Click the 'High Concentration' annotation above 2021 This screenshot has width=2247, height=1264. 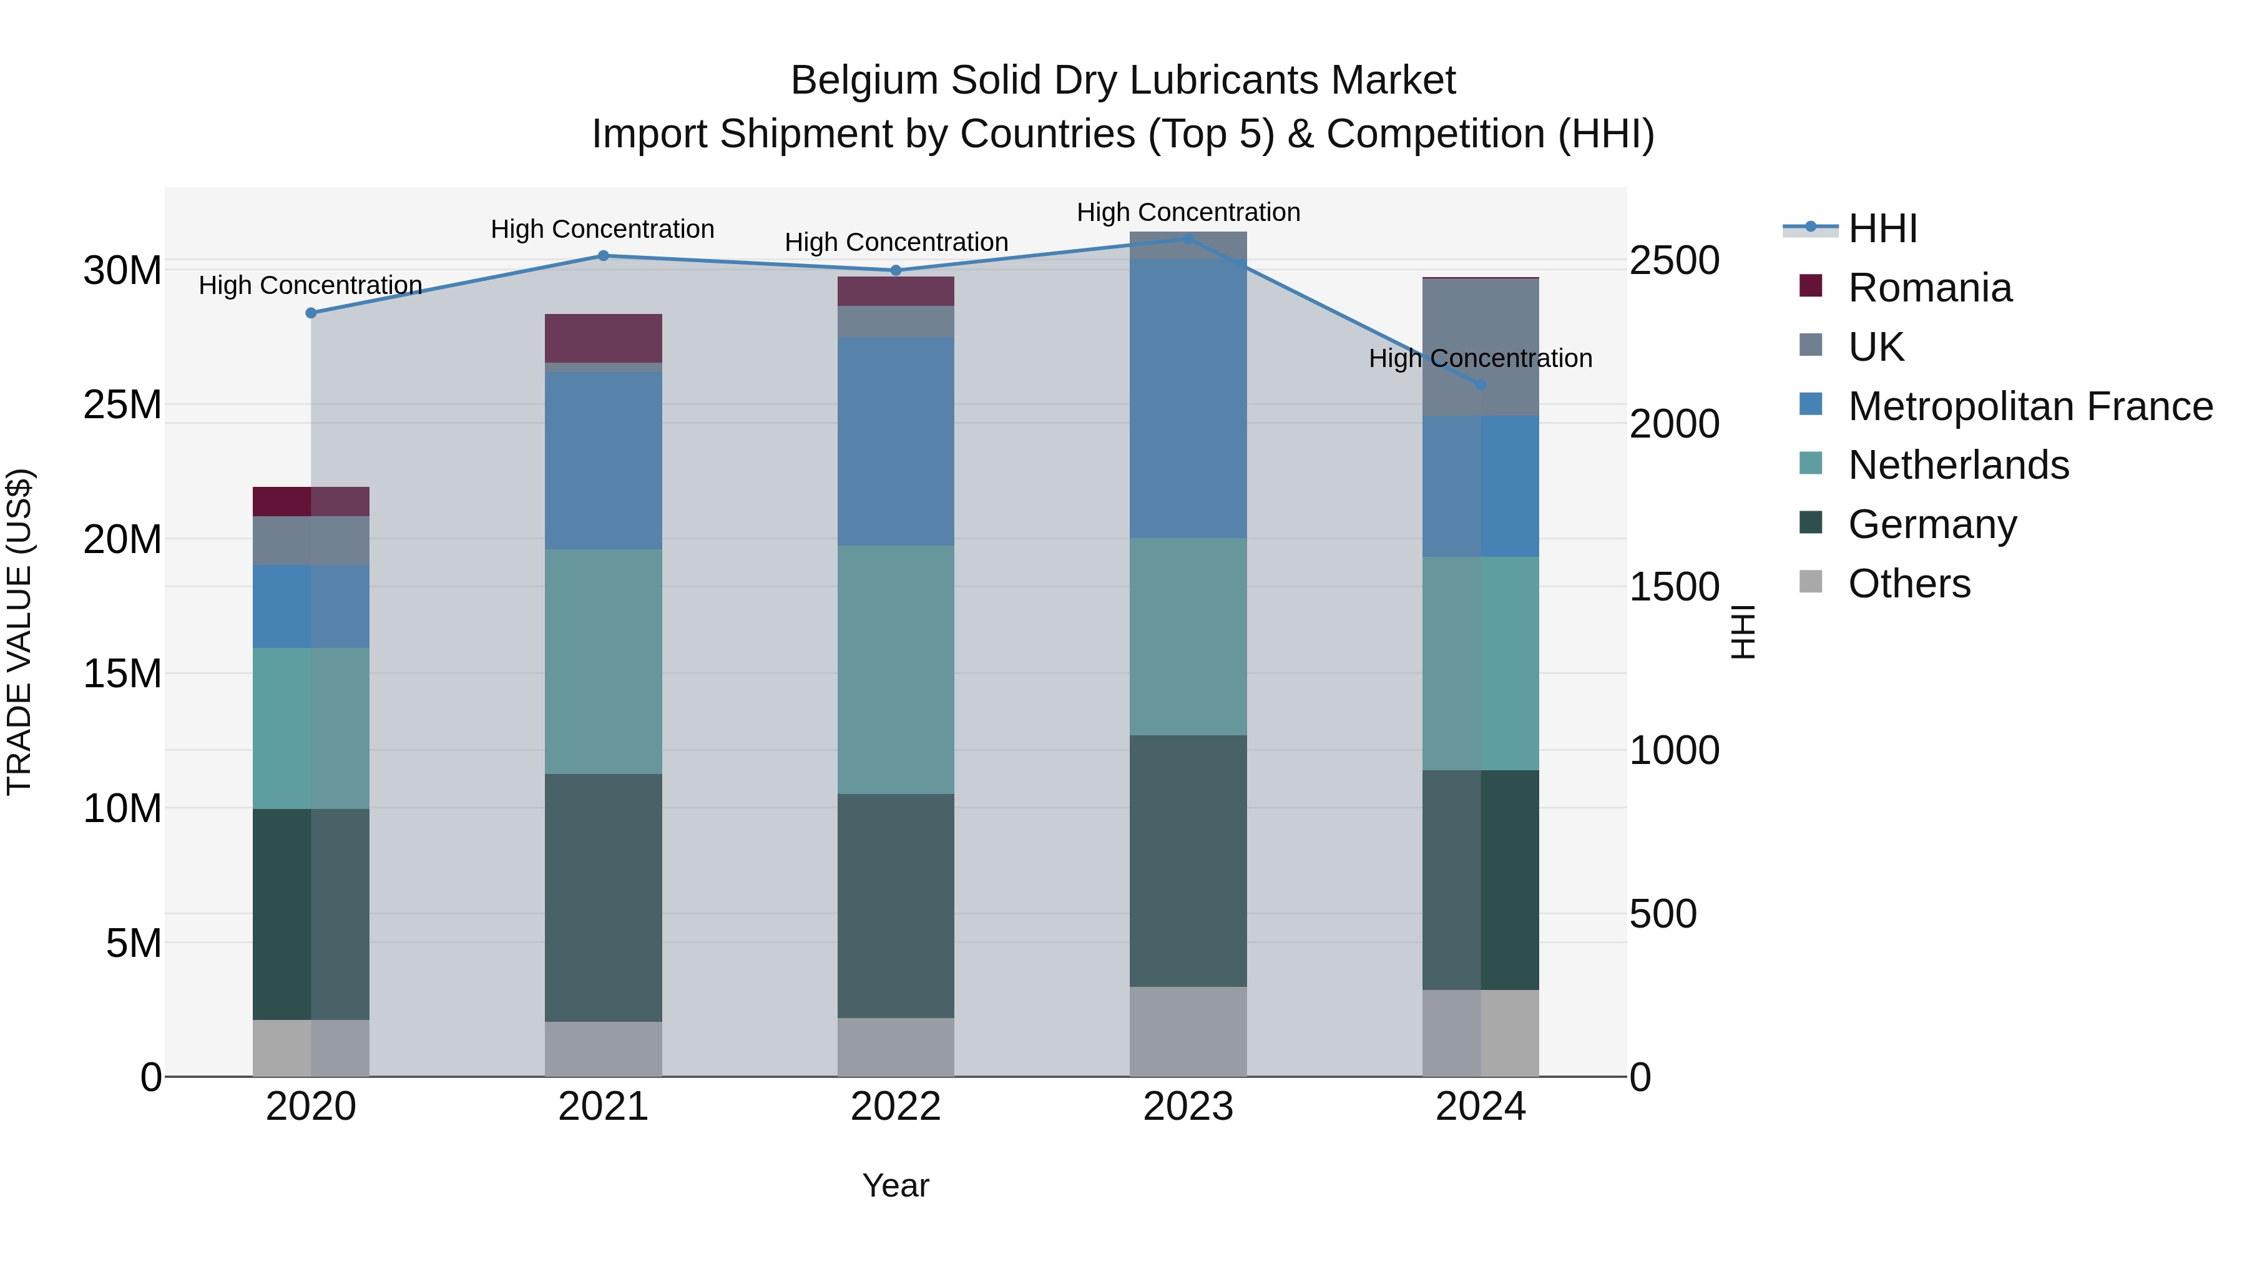click(603, 230)
